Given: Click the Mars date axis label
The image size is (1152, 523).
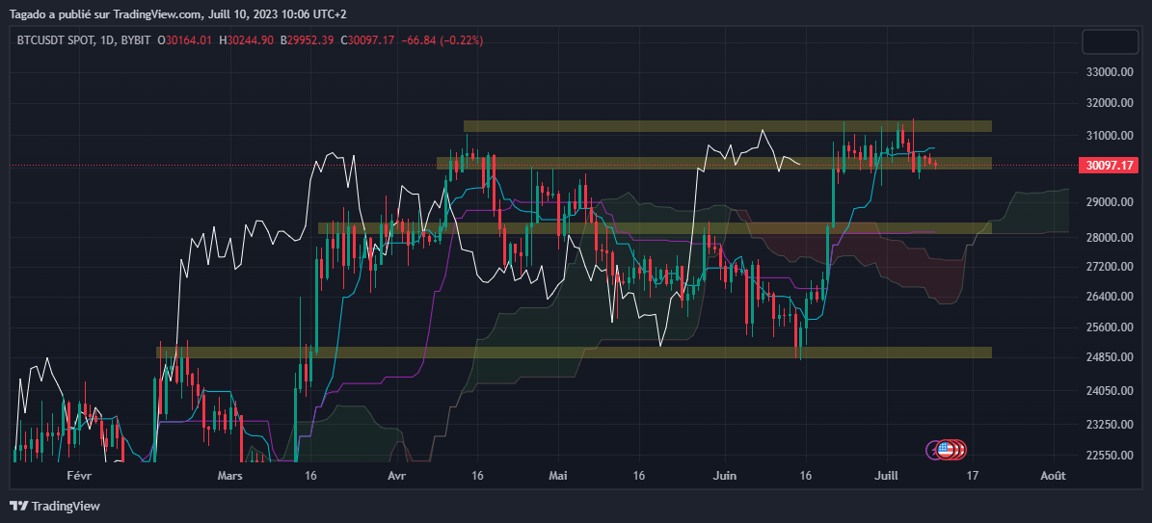Looking at the screenshot, I should pyautogui.click(x=230, y=475).
